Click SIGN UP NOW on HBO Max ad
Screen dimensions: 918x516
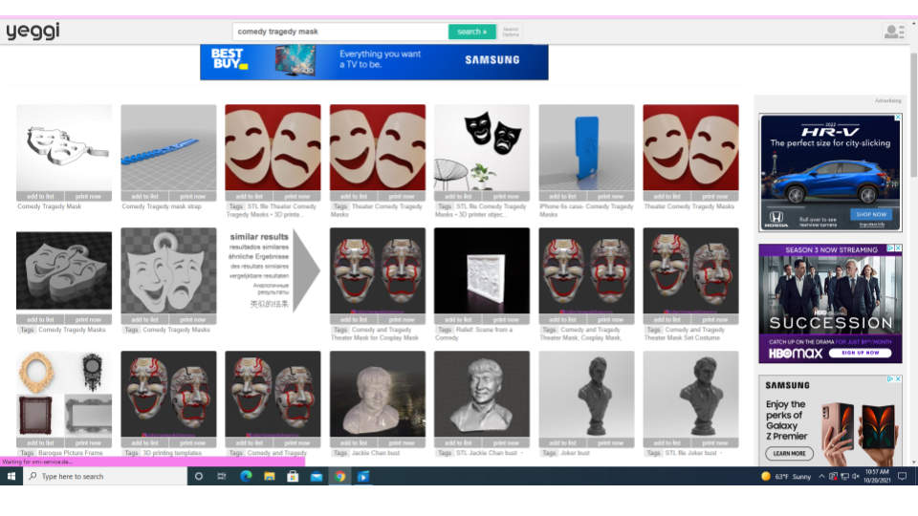point(860,353)
